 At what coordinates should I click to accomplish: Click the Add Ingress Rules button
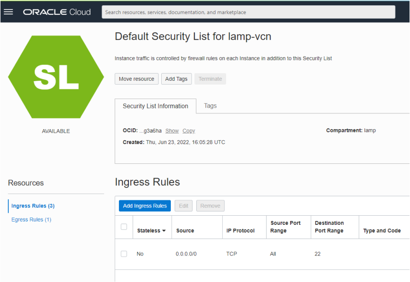click(x=144, y=206)
